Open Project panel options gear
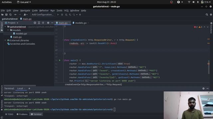Viewport: 213px width, 119px height. pos(48,23)
